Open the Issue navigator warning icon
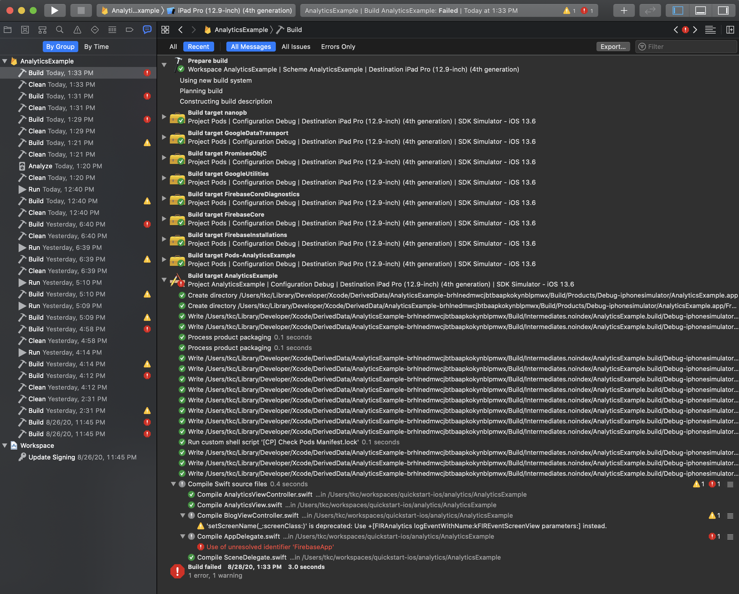The height and width of the screenshot is (594, 739). [77, 30]
